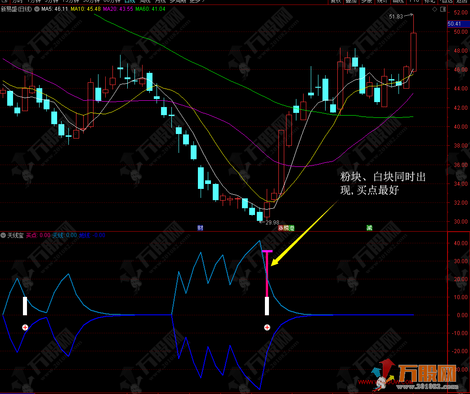
Task: Select the green MA60: 41.04 readout
Action: tap(151, 9)
